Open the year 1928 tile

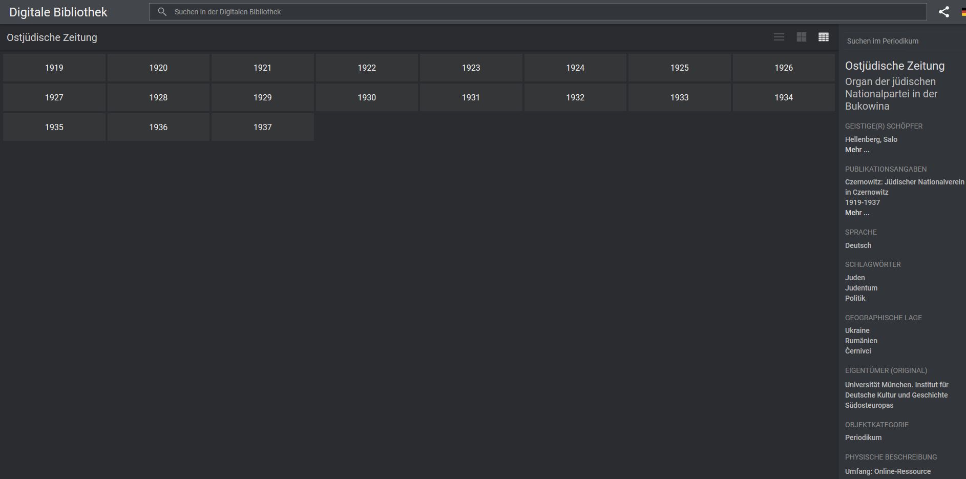(158, 97)
